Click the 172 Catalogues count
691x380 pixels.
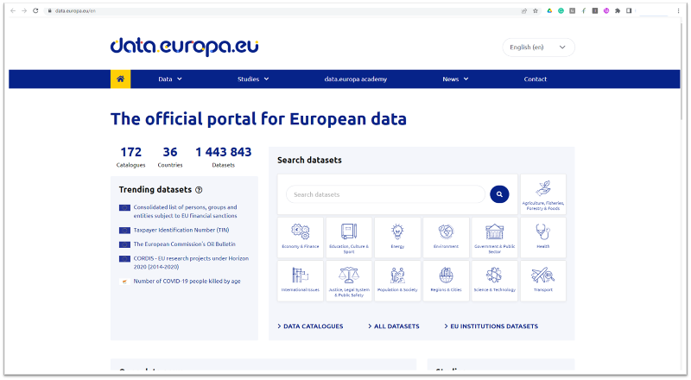click(131, 157)
